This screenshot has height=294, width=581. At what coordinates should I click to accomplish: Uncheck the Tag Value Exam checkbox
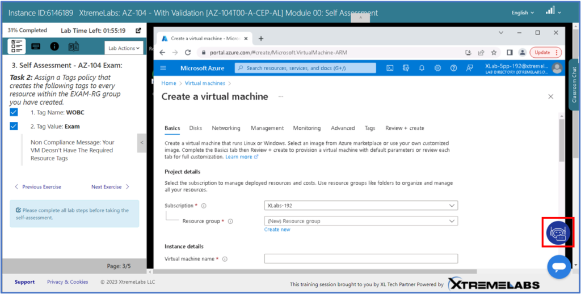(x=14, y=126)
